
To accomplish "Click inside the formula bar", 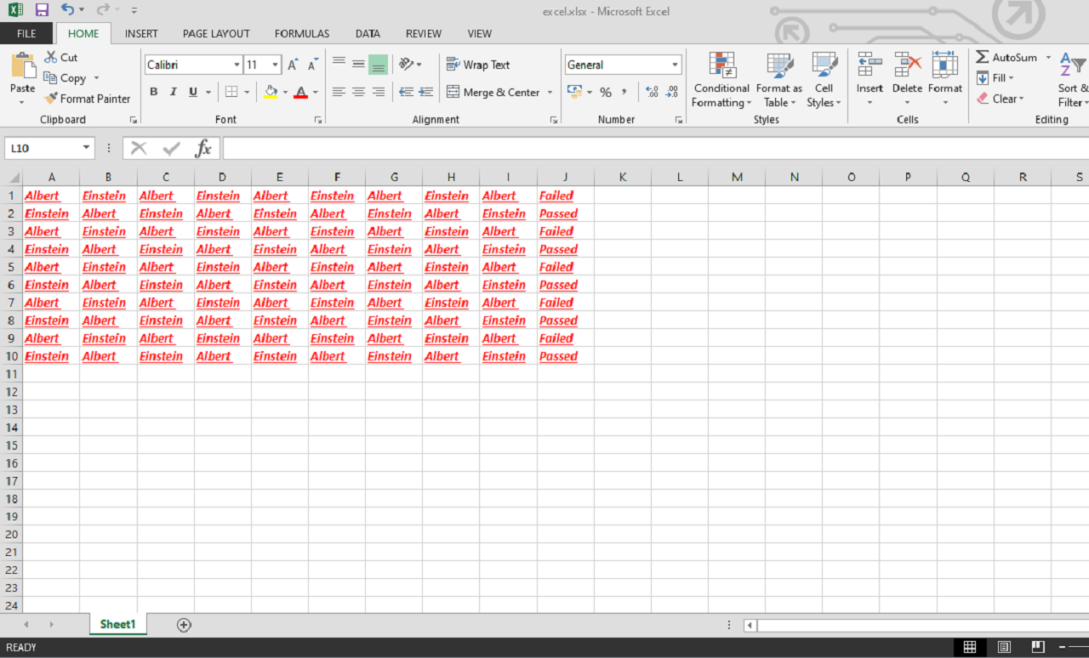I will pyautogui.click(x=655, y=148).
